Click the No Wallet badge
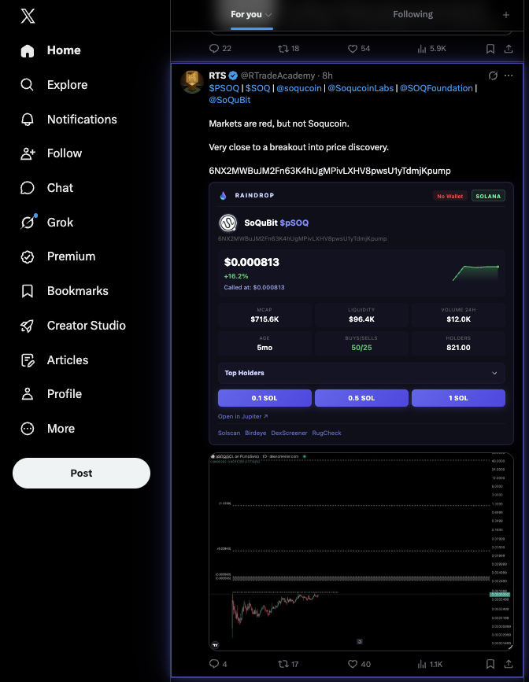 pos(449,196)
